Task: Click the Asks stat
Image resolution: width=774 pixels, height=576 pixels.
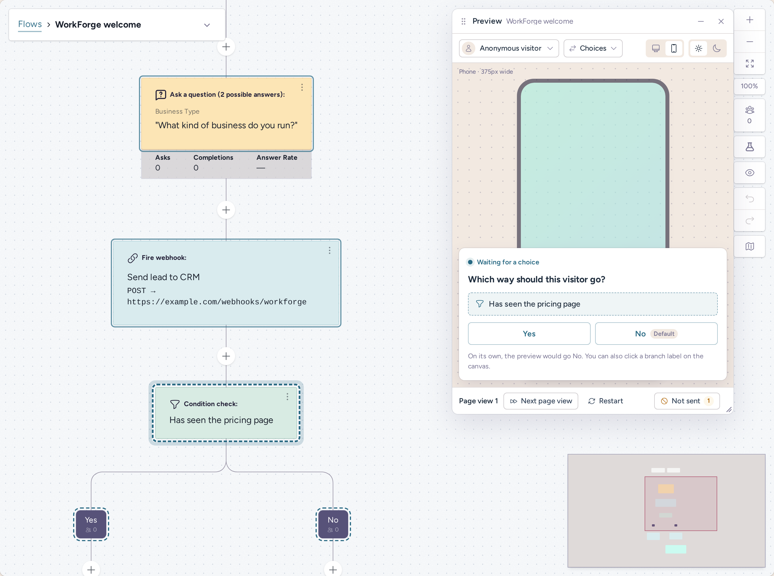Action: pyautogui.click(x=163, y=163)
